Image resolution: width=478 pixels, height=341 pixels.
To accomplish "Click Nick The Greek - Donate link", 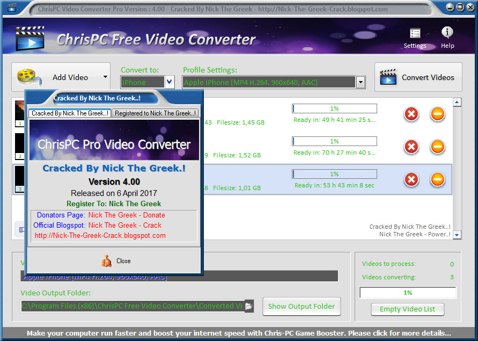I will (127, 215).
